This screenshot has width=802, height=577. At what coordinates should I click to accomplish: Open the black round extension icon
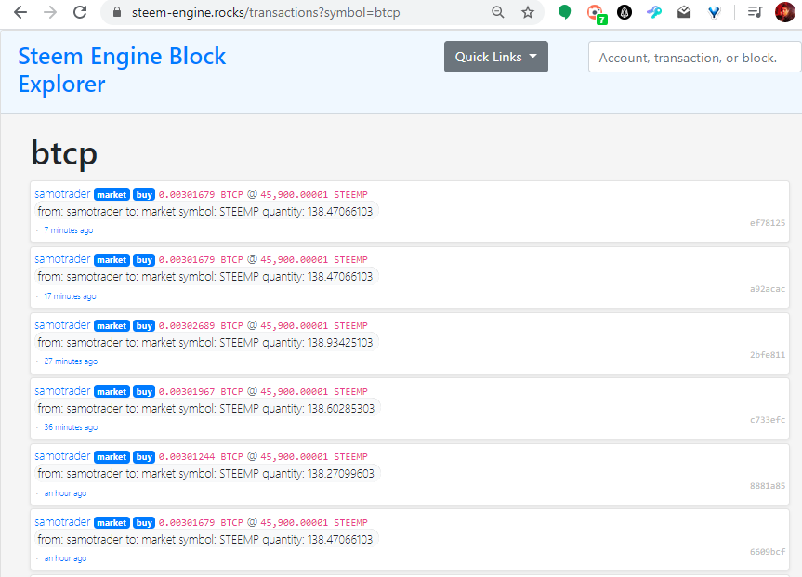click(625, 12)
